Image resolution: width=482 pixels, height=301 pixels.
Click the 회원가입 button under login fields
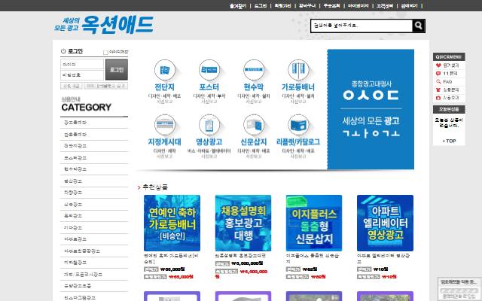tap(71, 87)
